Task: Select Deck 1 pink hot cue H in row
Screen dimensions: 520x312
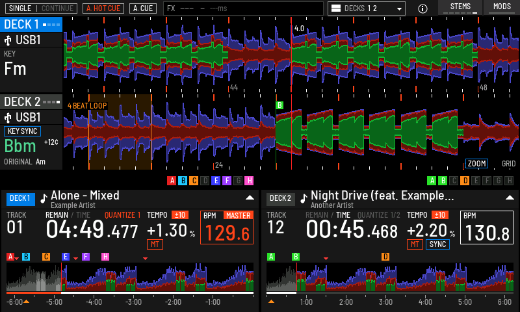Action: tap(249, 181)
